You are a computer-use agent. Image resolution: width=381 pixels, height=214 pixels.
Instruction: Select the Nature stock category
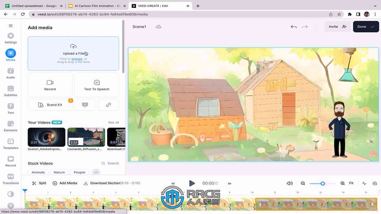[59, 172]
